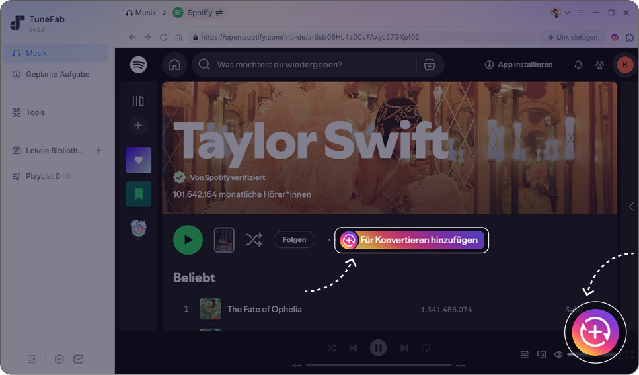The image size is (639, 375).
Task: Reload the page with refresh icon
Action: (x=163, y=37)
